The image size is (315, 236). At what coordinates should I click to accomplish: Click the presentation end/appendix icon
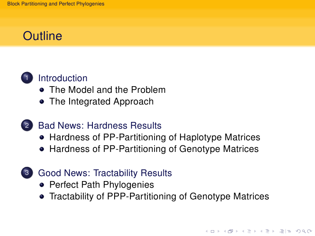[x=289, y=231]
